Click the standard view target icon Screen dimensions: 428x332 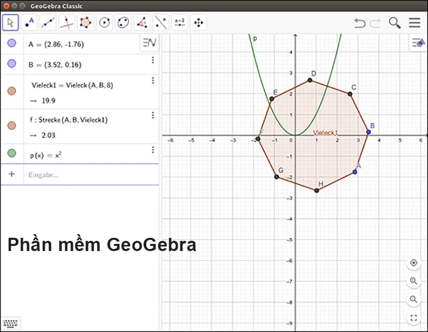pos(414,263)
